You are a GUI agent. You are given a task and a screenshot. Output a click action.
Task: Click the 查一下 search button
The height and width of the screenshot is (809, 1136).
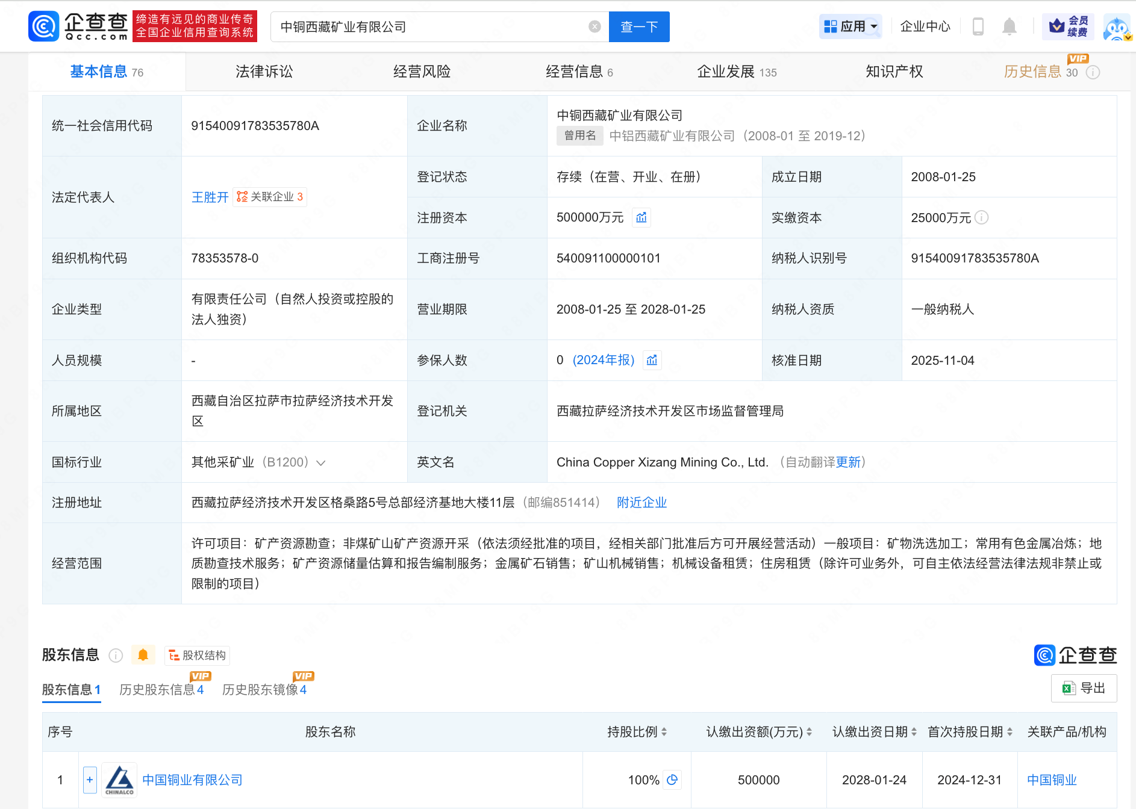[x=639, y=27]
